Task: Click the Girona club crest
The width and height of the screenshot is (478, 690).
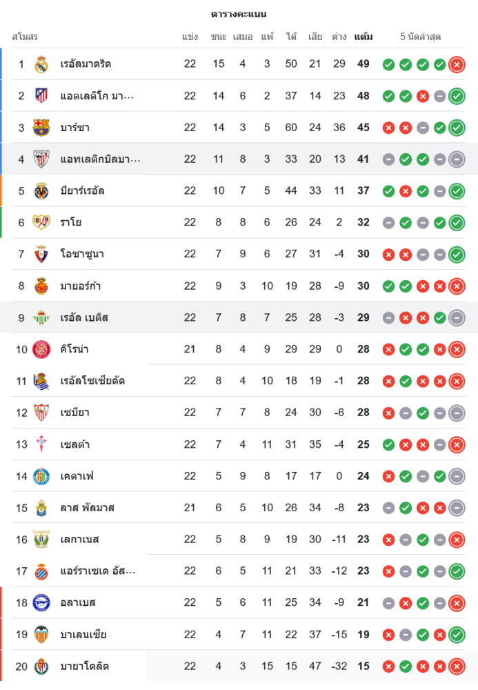Action: click(x=41, y=349)
